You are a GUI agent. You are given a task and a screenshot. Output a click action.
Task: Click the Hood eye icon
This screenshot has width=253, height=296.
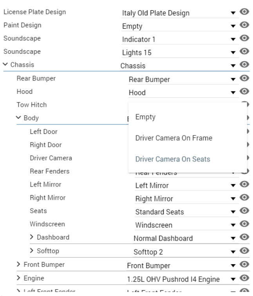(x=244, y=91)
